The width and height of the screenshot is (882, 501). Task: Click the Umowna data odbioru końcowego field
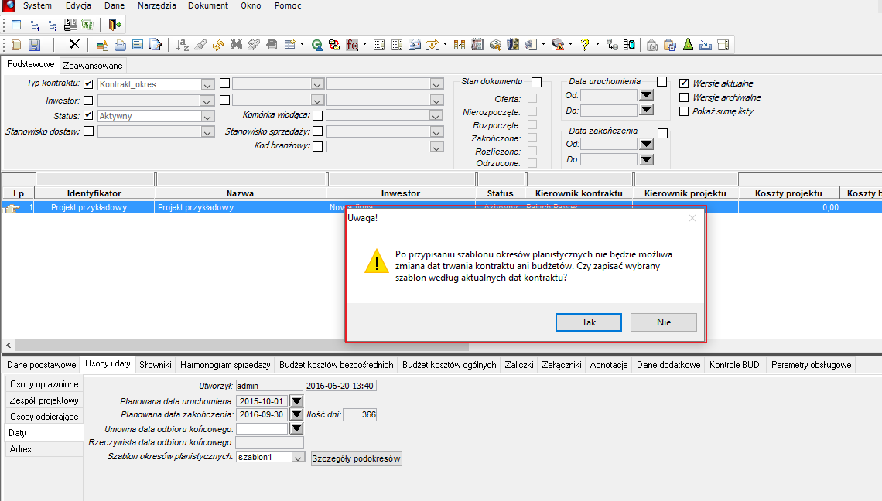coord(262,428)
